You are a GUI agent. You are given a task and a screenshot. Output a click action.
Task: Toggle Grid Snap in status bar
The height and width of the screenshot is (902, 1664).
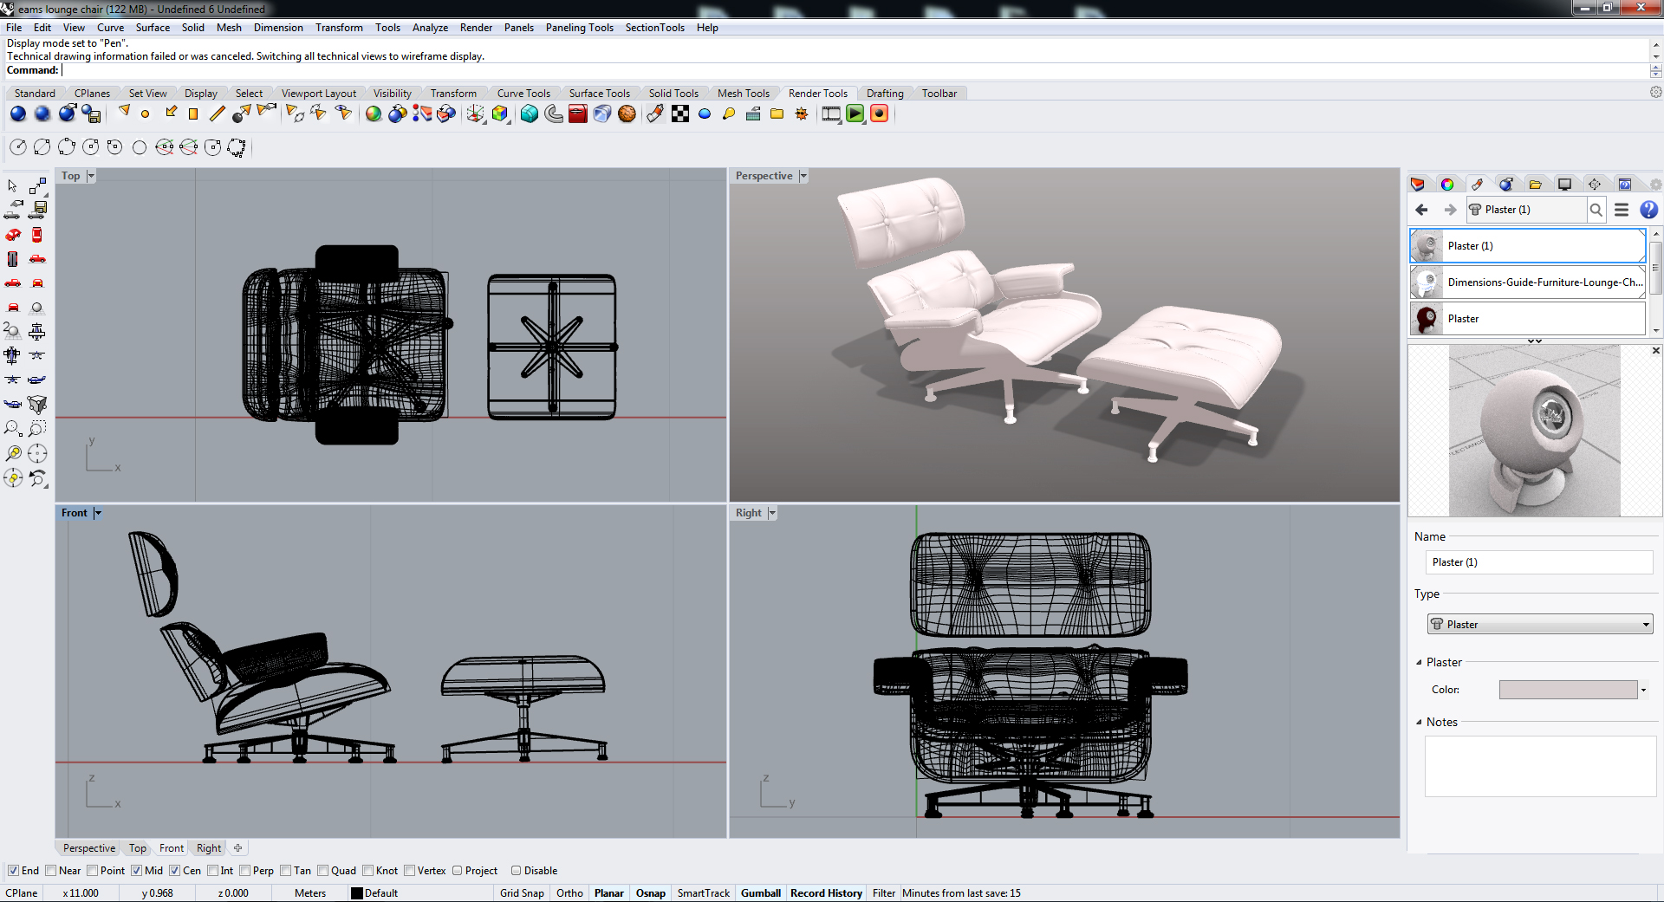(522, 893)
